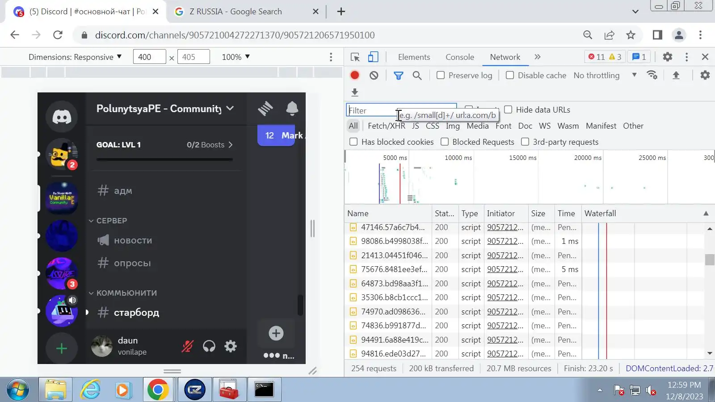
Task: Open Dimensions Responsive dropdown
Action: point(75,57)
